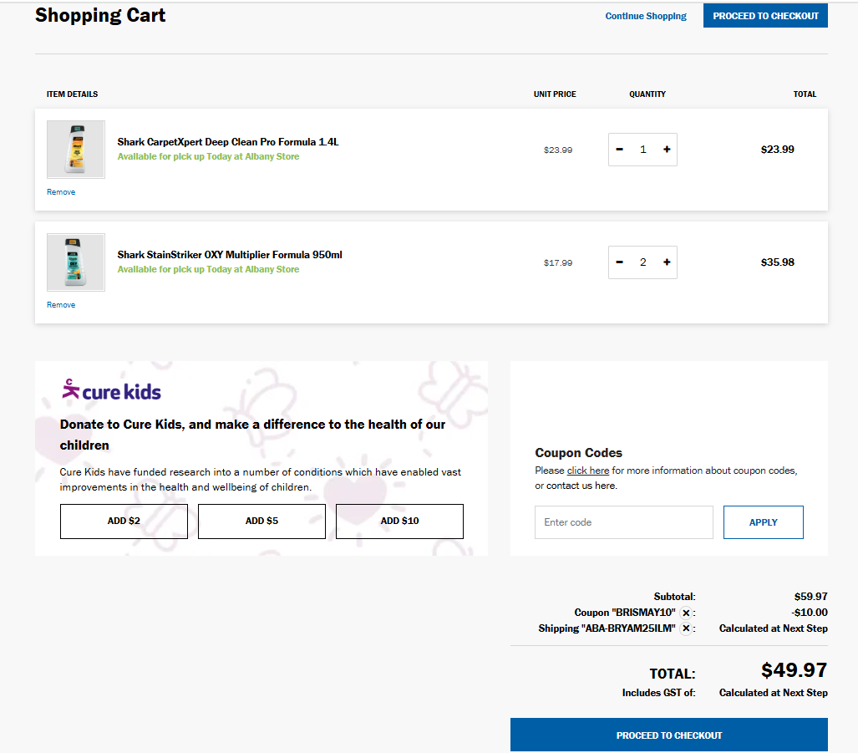Open the 'click here' coupon information link
Screen dimensions: 858x753
[x=587, y=471]
